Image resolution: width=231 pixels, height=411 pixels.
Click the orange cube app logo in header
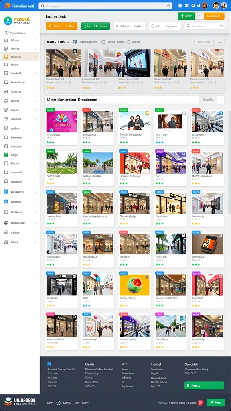click(x=7, y=6)
